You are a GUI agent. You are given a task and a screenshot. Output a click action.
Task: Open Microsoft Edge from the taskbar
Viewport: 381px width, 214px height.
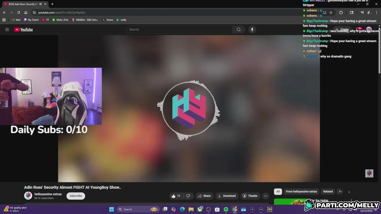[x=182, y=209]
